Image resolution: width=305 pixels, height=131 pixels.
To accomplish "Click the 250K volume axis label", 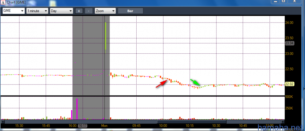I will [x=289, y=108].
